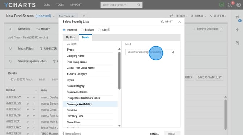Open the Share dropdown
The width and height of the screenshot is (243, 135).
pos(206,16)
